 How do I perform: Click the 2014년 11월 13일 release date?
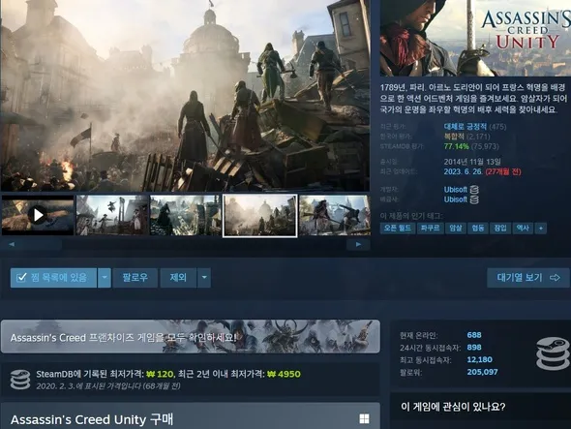coord(472,162)
